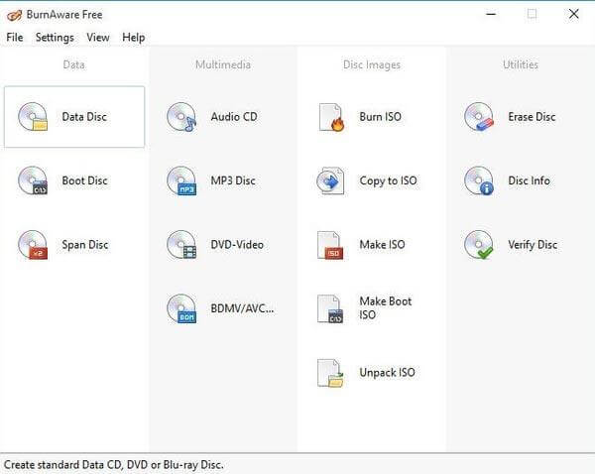Open the Help menu

tap(134, 38)
